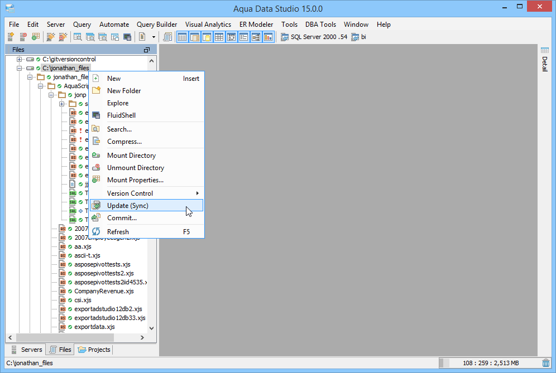Screen dimensions: 556x373
Task: Select CompanyRevenue.xjs file
Action: (104, 291)
